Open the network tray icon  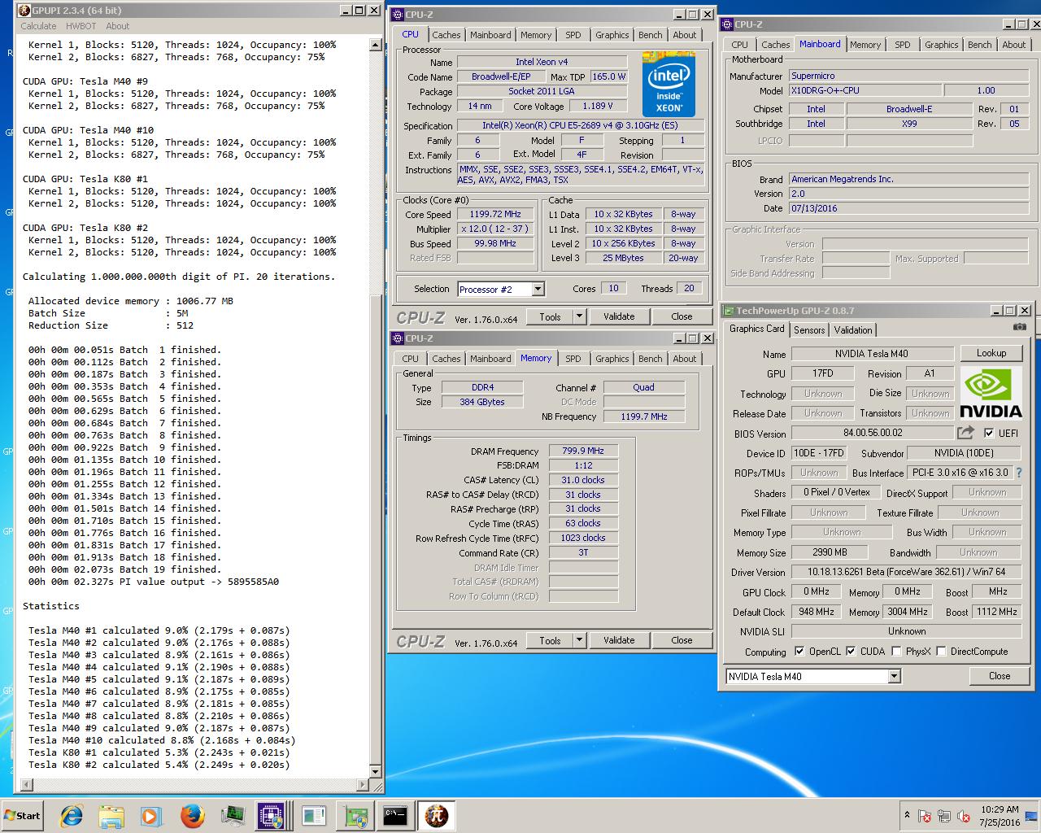tap(944, 816)
